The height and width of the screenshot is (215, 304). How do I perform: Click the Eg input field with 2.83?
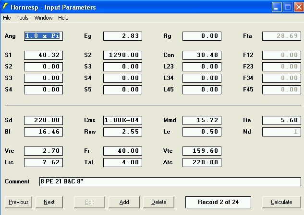[122, 36]
